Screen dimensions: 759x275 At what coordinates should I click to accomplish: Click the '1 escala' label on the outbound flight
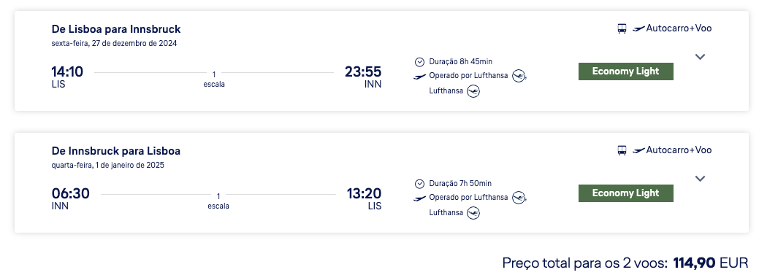[x=214, y=80]
